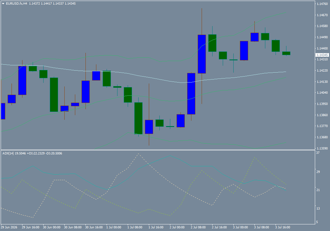Screen dimensions: 330x231
Task: Click the 30 Jun 00:00 time label
Action: pos(51,227)
